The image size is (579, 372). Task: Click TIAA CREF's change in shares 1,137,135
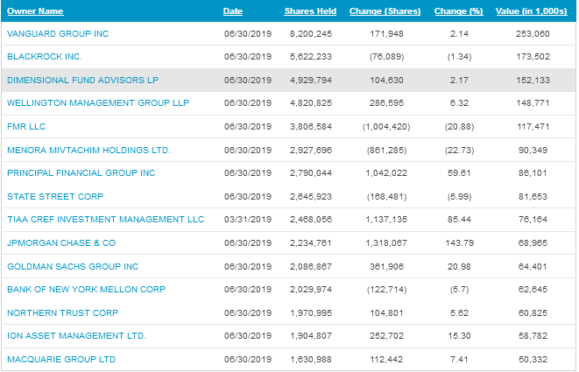click(386, 220)
